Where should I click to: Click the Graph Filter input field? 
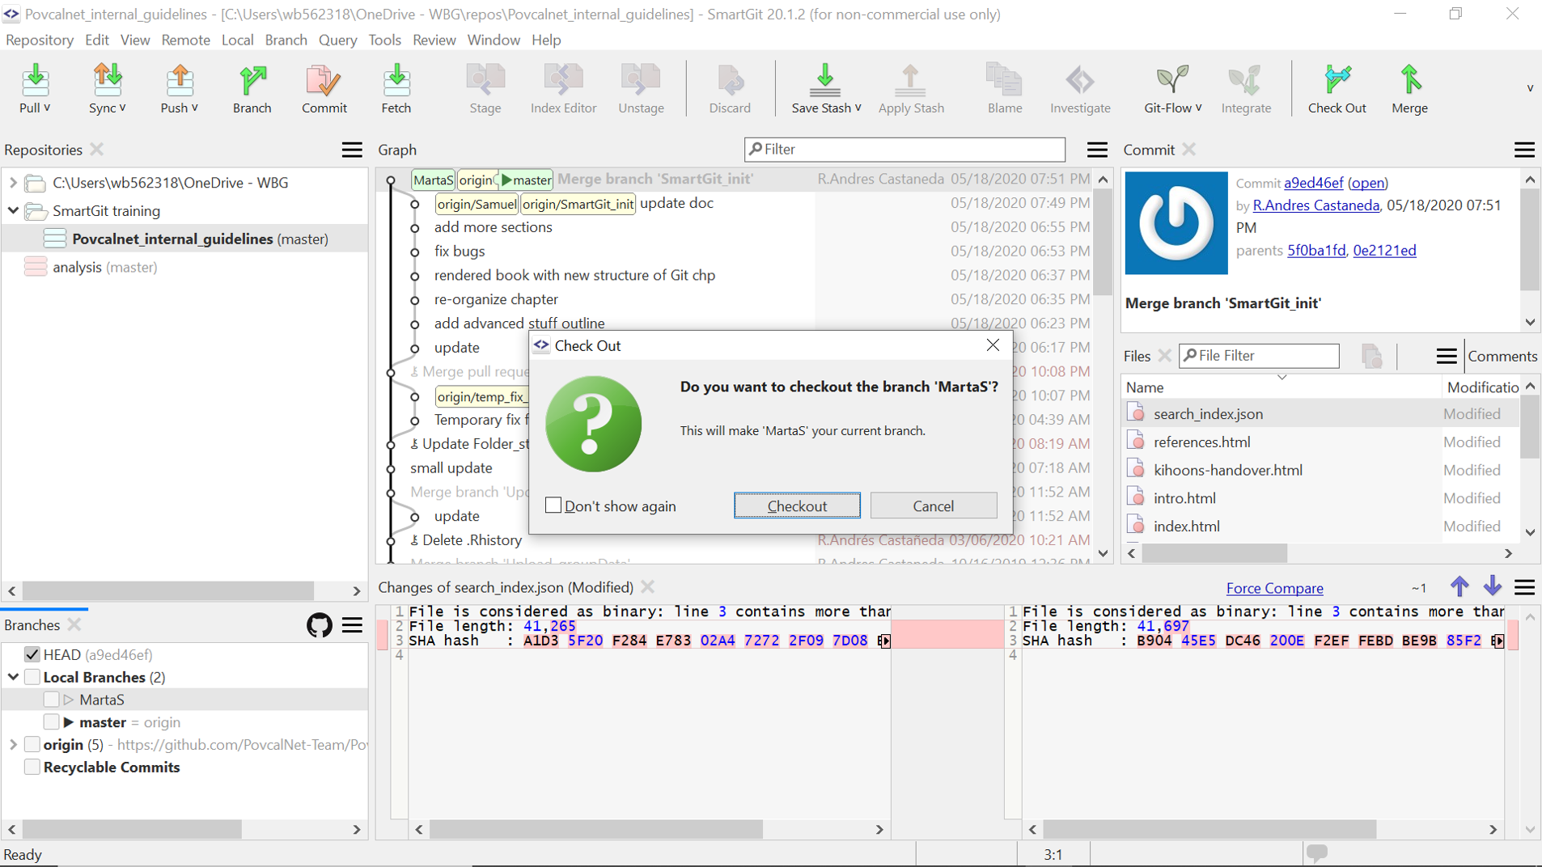(x=904, y=149)
